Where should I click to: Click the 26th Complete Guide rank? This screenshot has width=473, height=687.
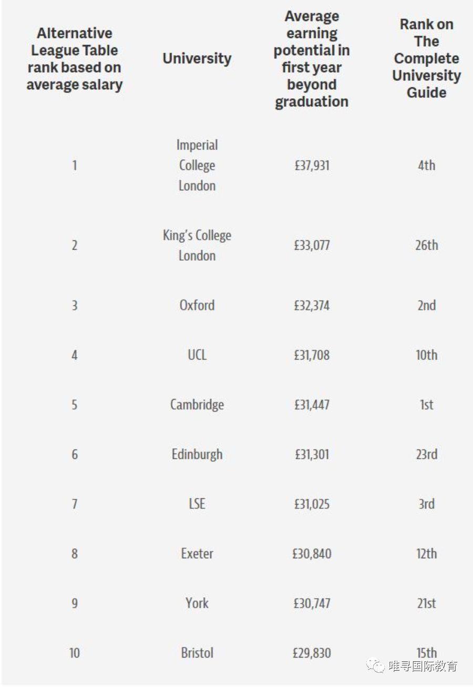(x=426, y=245)
